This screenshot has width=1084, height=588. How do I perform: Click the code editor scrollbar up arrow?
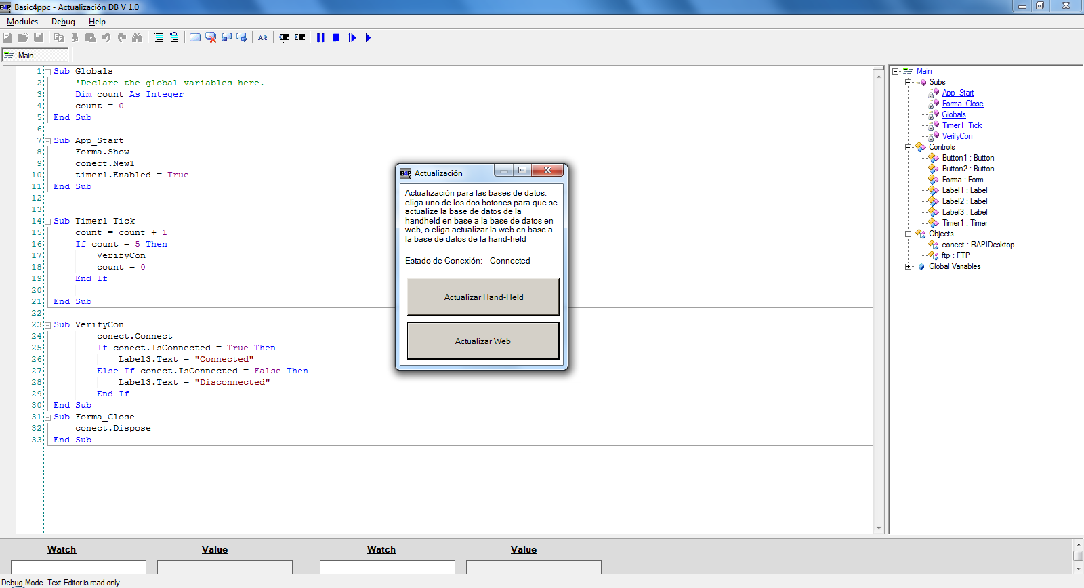pyautogui.click(x=879, y=76)
